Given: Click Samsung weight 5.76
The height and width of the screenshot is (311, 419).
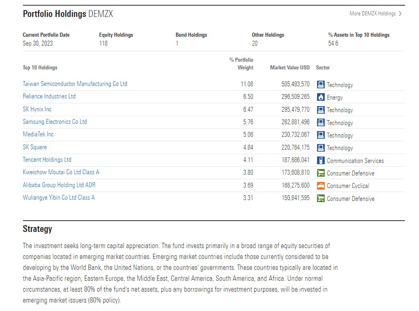Looking at the screenshot, I should [248, 122].
